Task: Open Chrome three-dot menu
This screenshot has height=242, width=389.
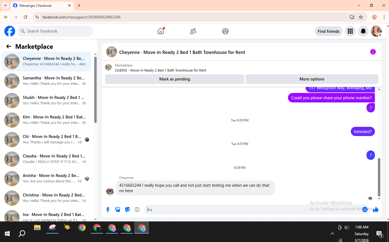Action: tap(384, 17)
